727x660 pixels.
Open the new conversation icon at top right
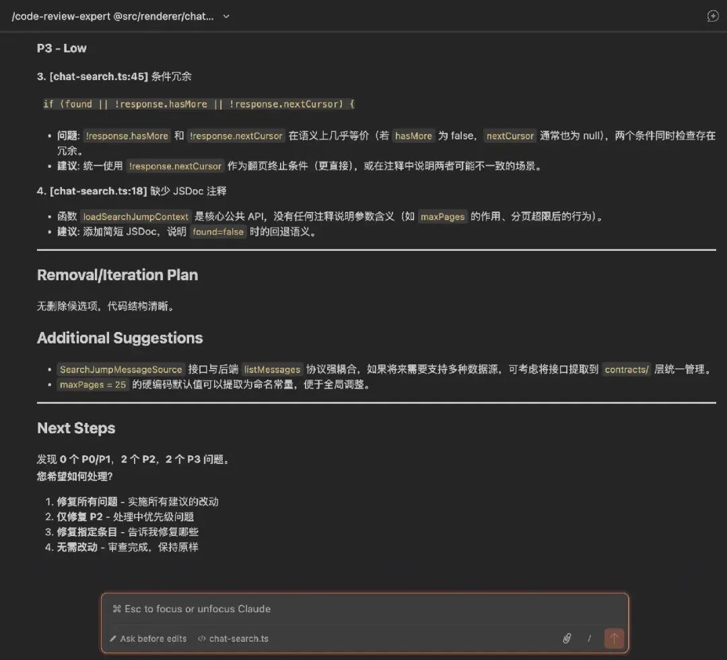713,16
